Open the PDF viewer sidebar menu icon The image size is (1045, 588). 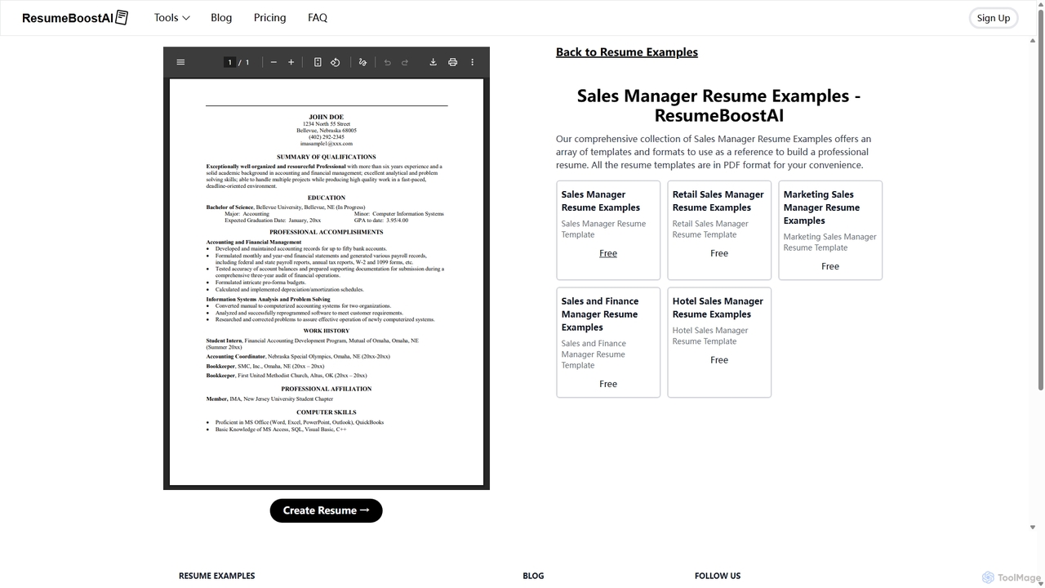[x=180, y=62]
